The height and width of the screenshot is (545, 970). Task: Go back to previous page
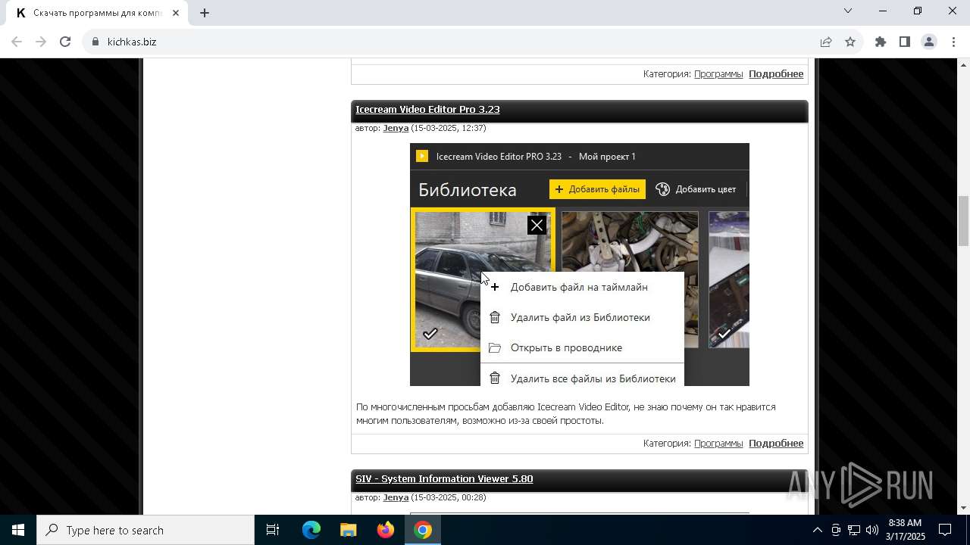point(17,42)
